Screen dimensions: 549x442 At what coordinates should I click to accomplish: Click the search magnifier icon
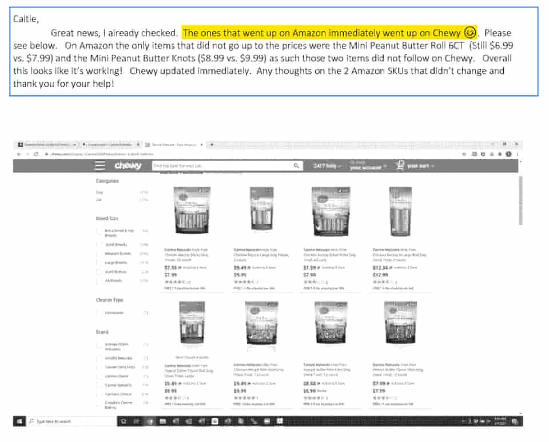click(x=296, y=166)
